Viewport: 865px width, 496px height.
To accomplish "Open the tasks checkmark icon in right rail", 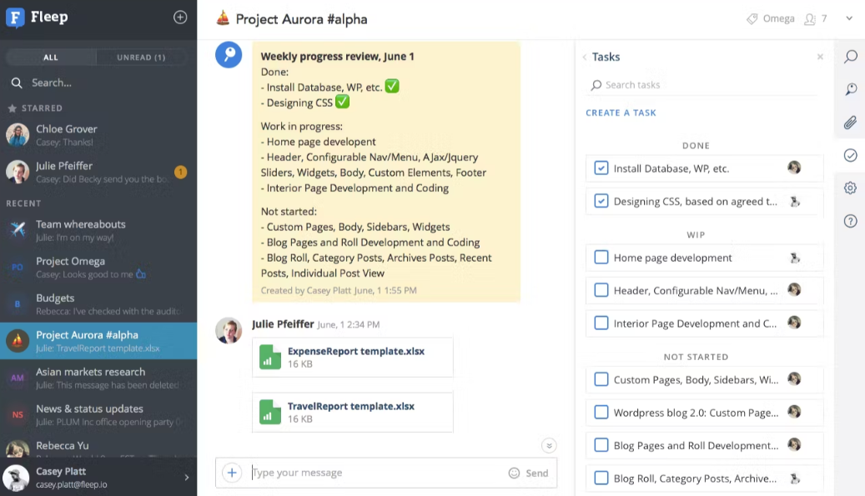I will click(850, 155).
